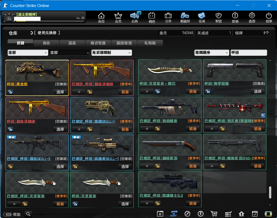Viewport: 277px width, 218px height.
Task: Click 选择 on the 怀旧|恒宇双星 card
Action: click(x=258, y=91)
